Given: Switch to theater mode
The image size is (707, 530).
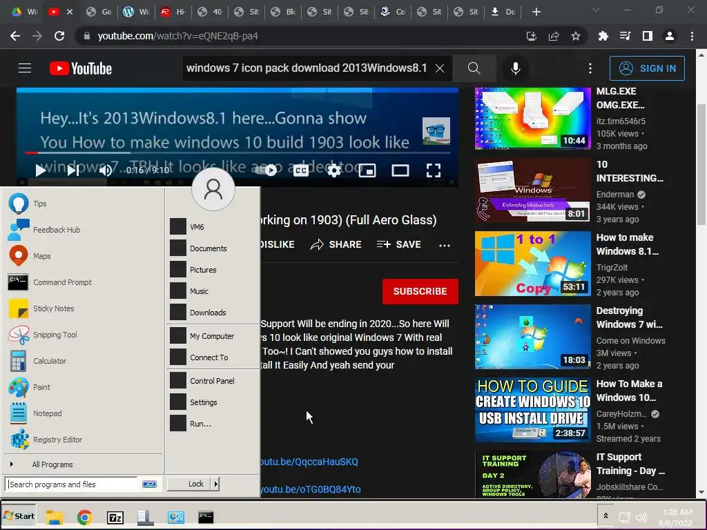Looking at the screenshot, I should point(400,170).
